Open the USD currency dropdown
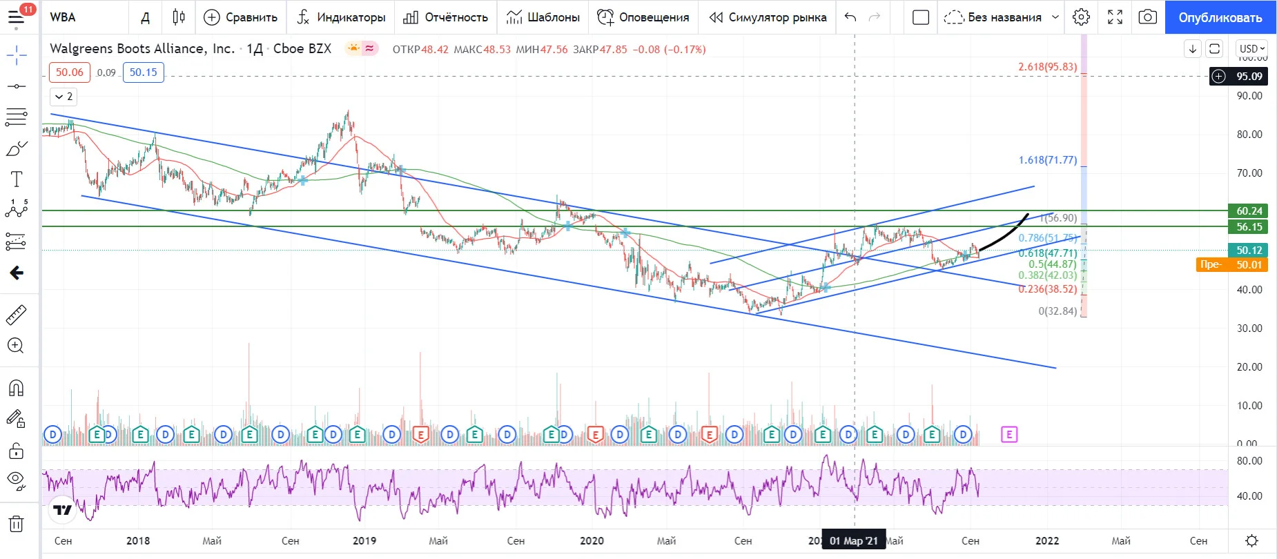1277x559 pixels. coord(1252,49)
